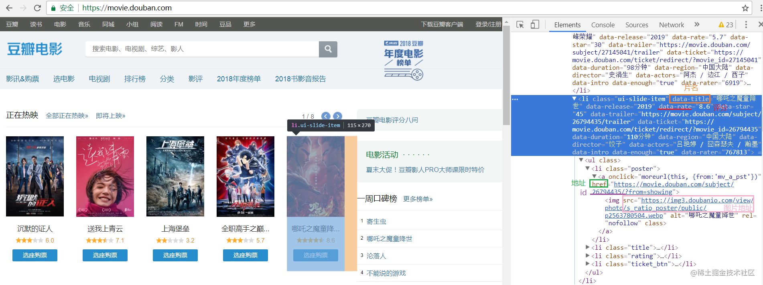Click the 豆瓣电影 site logo
The image size is (763, 285).
35,49
